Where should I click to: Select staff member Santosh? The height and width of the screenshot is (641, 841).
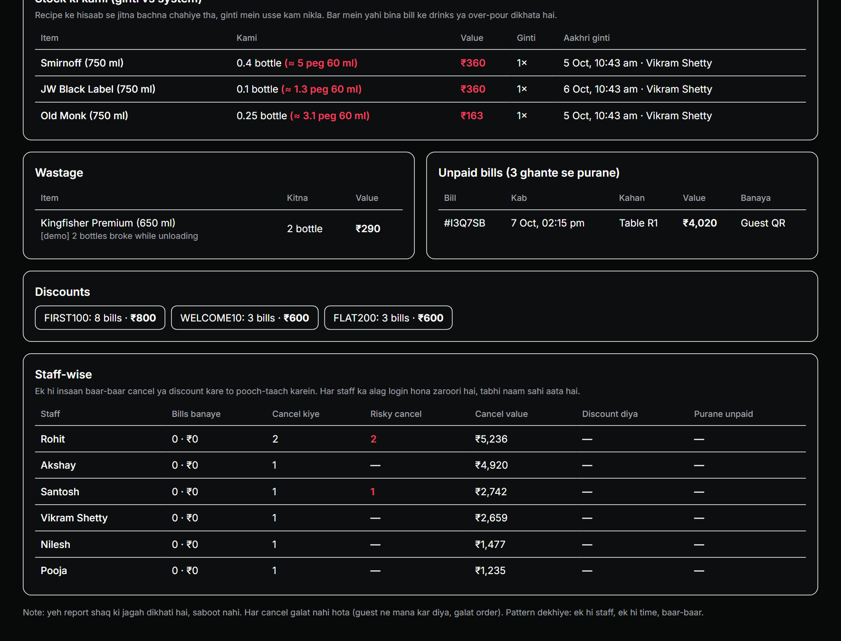[x=60, y=492]
